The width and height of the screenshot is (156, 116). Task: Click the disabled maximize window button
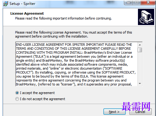click(x=137, y=2)
